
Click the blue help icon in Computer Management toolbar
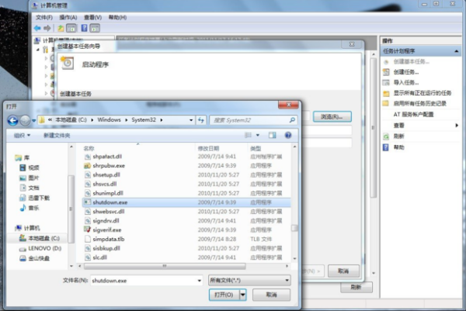click(85, 28)
